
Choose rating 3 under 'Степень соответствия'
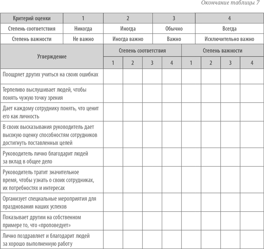(152, 63)
